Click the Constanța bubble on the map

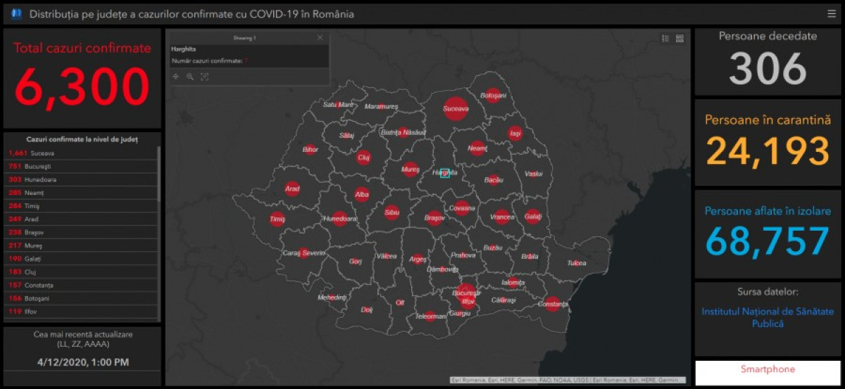553,303
